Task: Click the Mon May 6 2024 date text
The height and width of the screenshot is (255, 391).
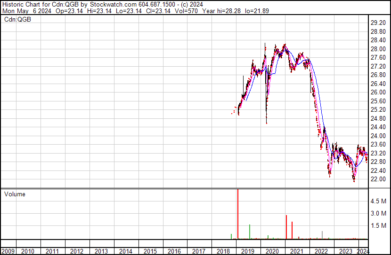Action: (25, 10)
